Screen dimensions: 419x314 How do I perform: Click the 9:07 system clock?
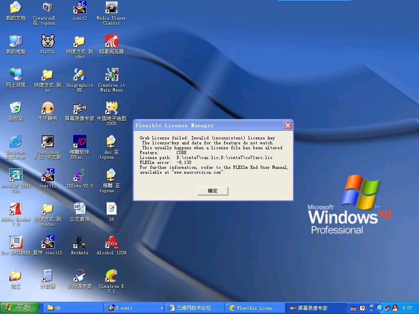pos(407,308)
